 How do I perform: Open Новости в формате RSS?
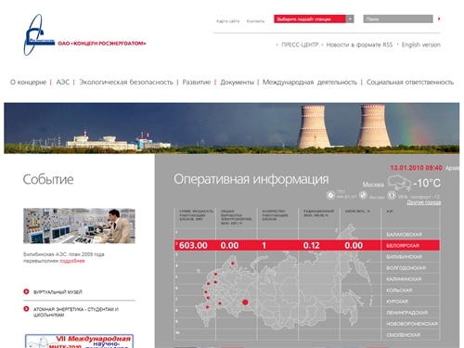coord(359,45)
